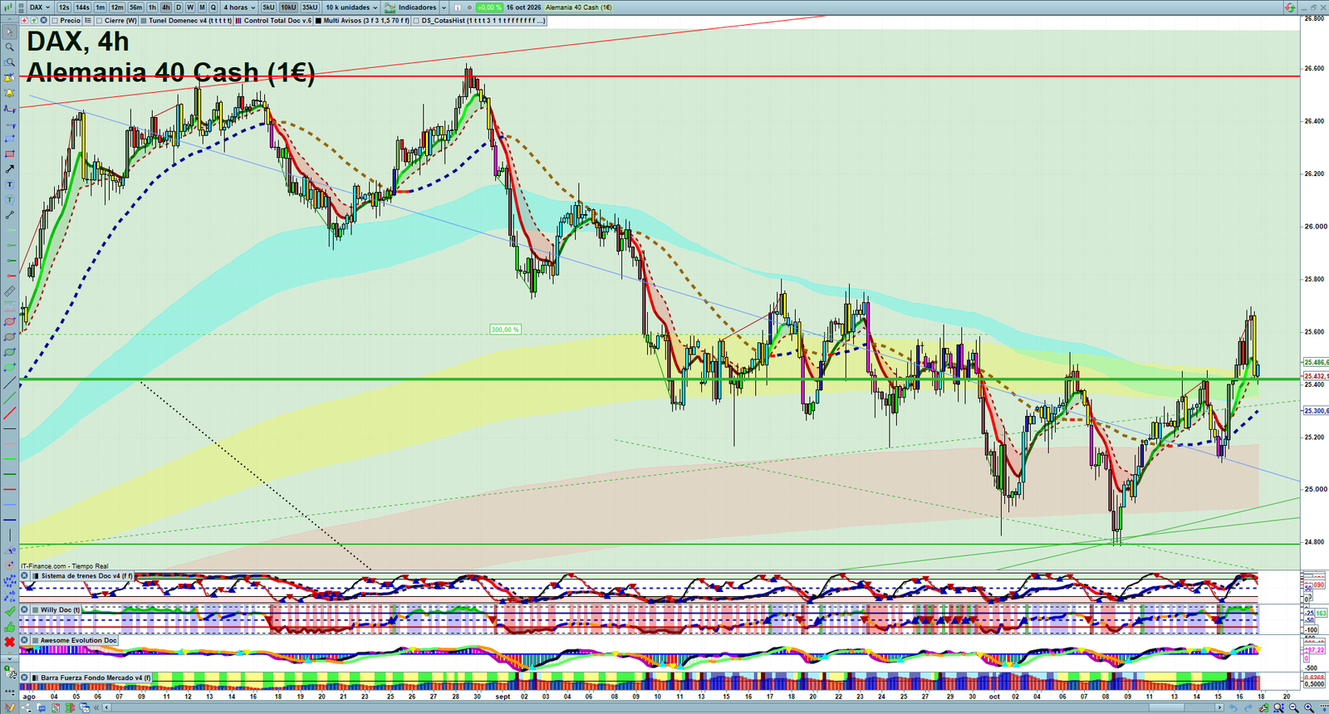Select the black arrow drawing tool
Screen dimensions: 1329x714
(x=10, y=169)
